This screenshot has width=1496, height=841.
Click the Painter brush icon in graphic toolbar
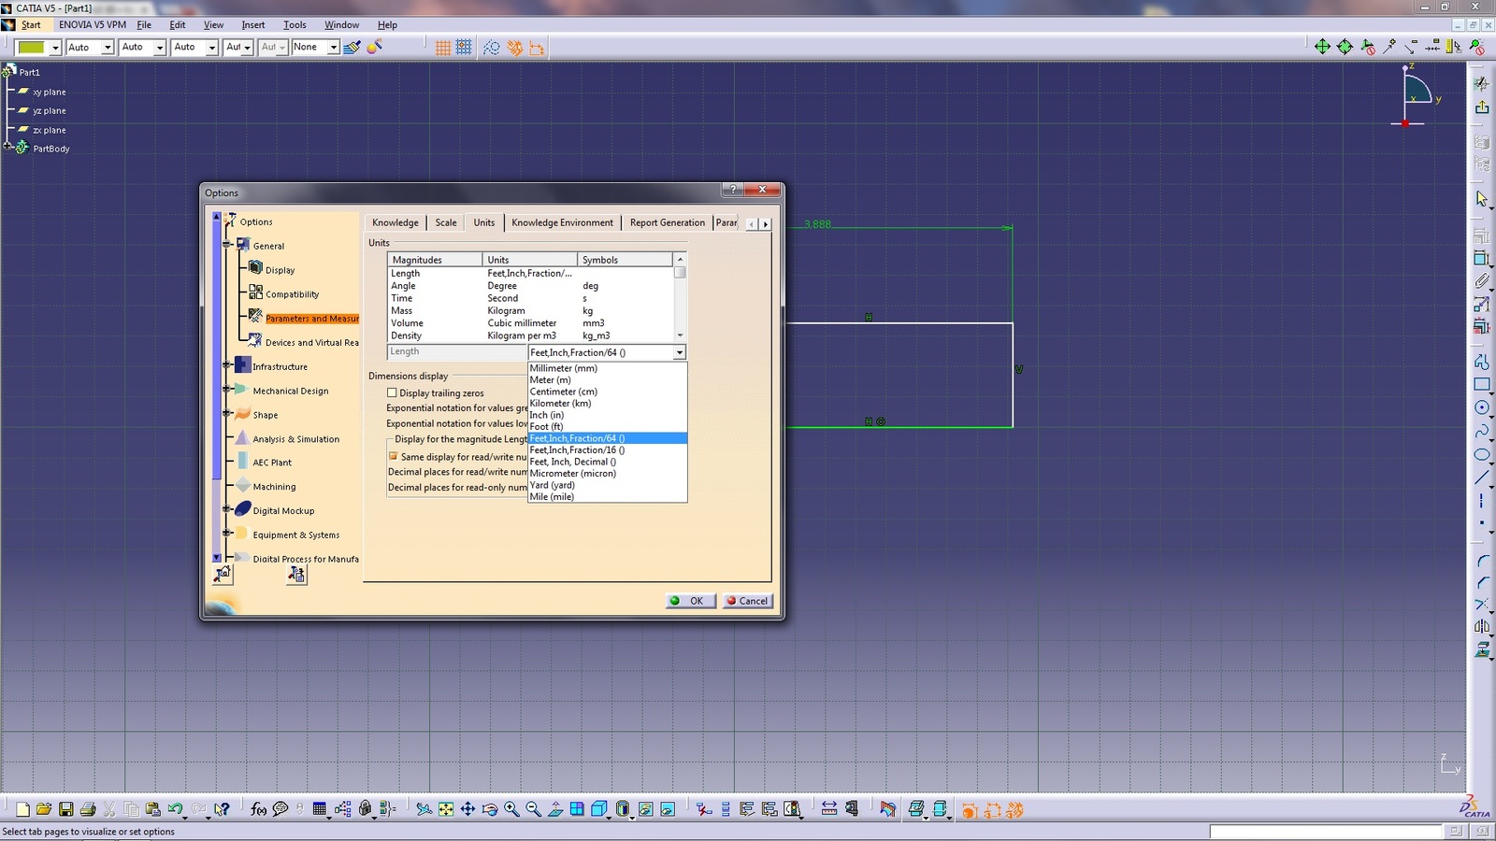pos(352,47)
